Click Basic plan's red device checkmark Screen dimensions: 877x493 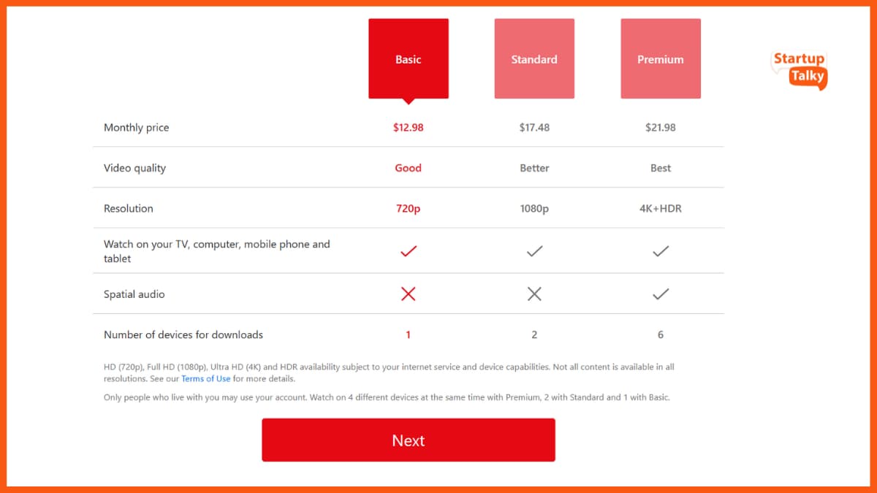[409, 251]
